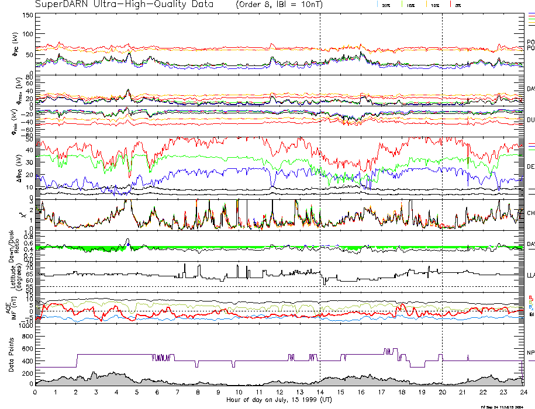Click the 'Hour of day' x-axis title
535x409 pixels.
278,400
